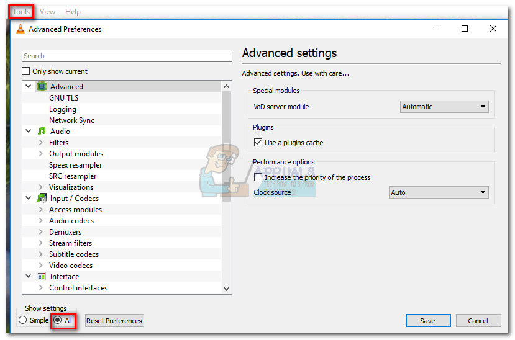Image resolution: width=515 pixels, height=340 pixels.
Task: Expand the Stream filters node
Action: (x=41, y=243)
